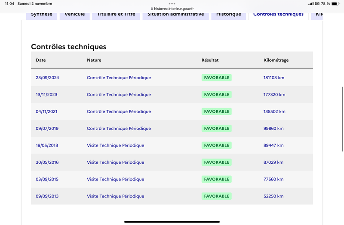
Task: Click the FAVORABLE badge for 30/05/2016
Action: tap(217, 162)
